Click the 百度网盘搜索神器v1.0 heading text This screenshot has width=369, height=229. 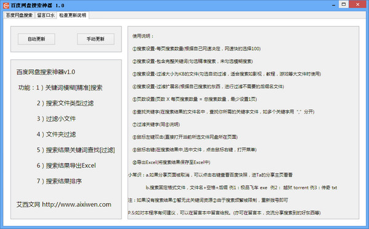point(46,72)
